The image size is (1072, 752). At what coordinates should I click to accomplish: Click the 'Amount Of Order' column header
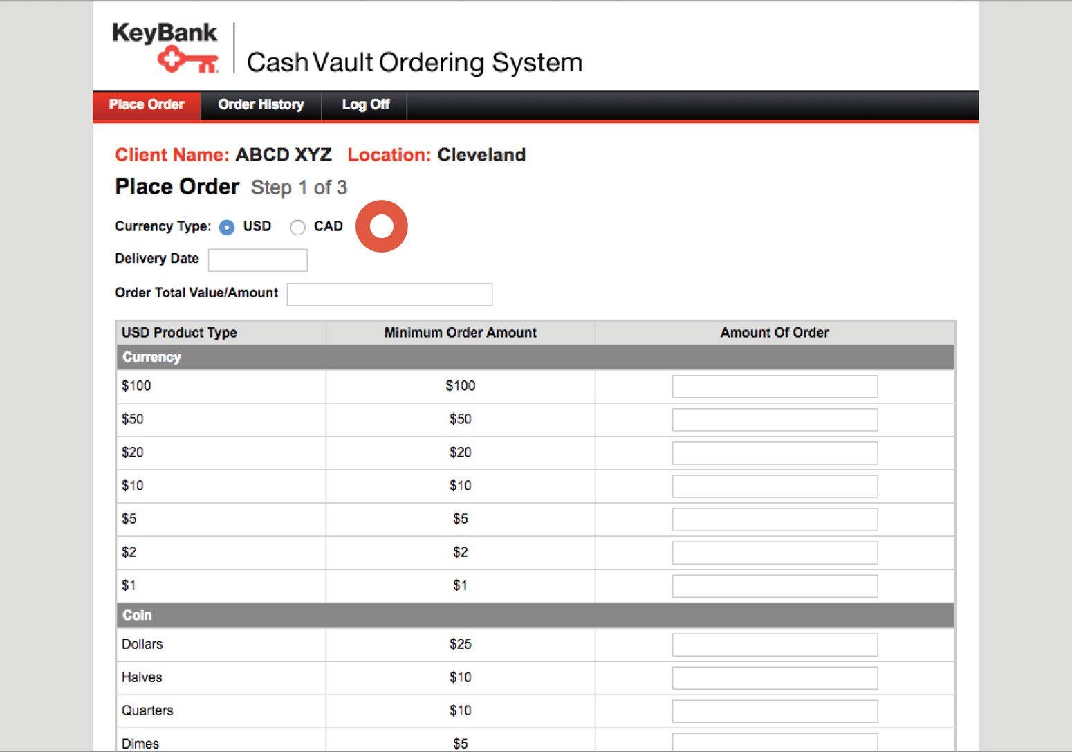click(x=775, y=333)
